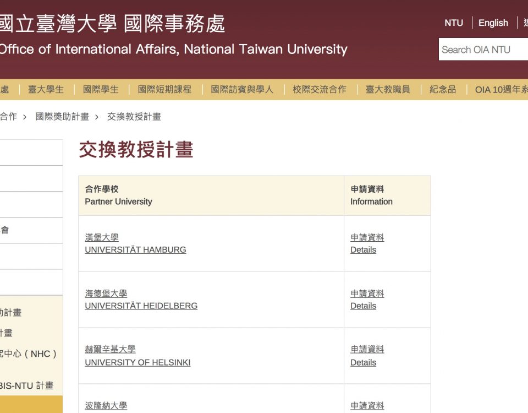Open the 國際訪賓與學人 menu
This screenshot has width=528, height=413.
[242, 89]
